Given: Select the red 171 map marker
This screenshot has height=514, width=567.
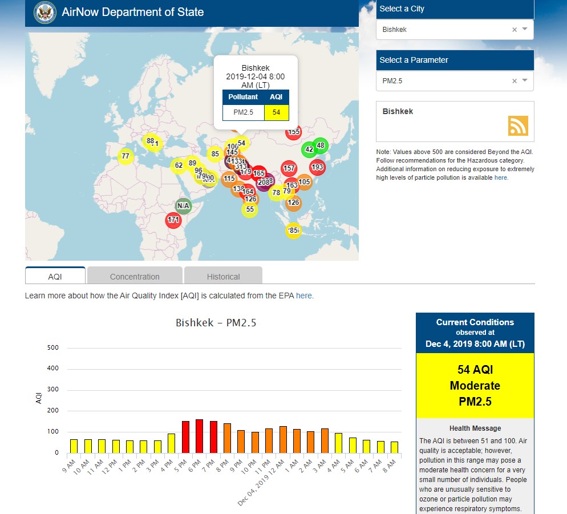Looking at the screenshot, I should 173,220.
